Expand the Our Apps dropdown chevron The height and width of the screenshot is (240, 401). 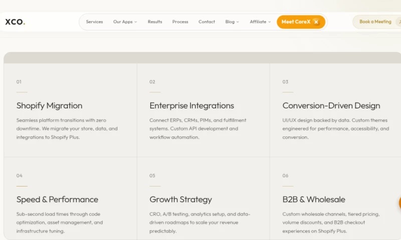[x=136, y=22]
